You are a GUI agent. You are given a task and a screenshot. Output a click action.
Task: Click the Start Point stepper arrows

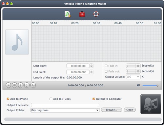point(92,66)
